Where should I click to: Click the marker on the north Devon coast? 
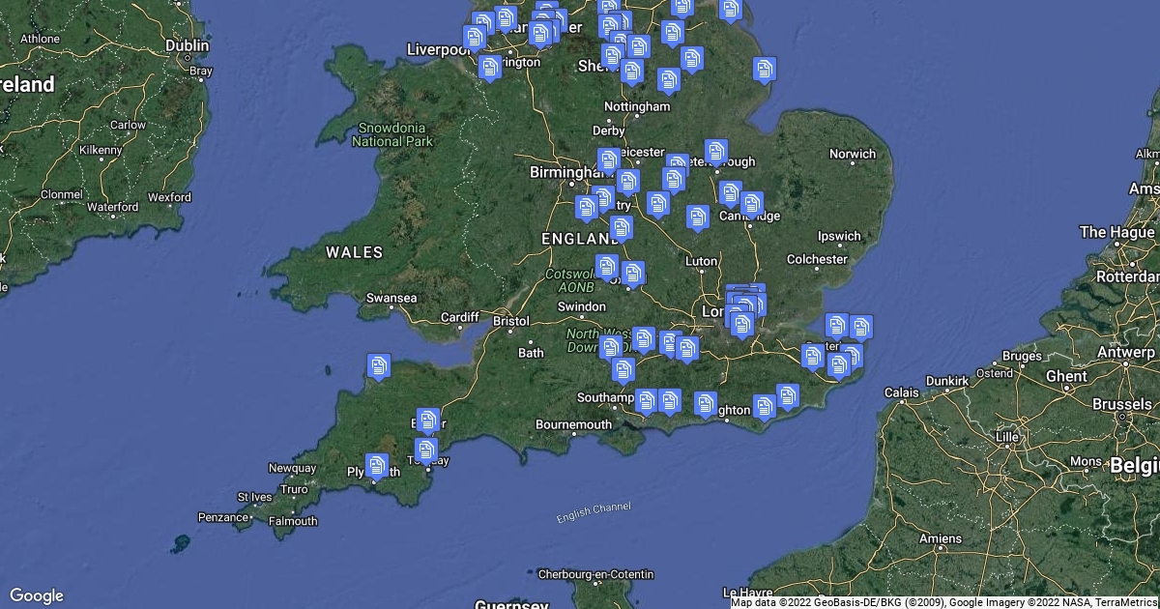(379, 365)
